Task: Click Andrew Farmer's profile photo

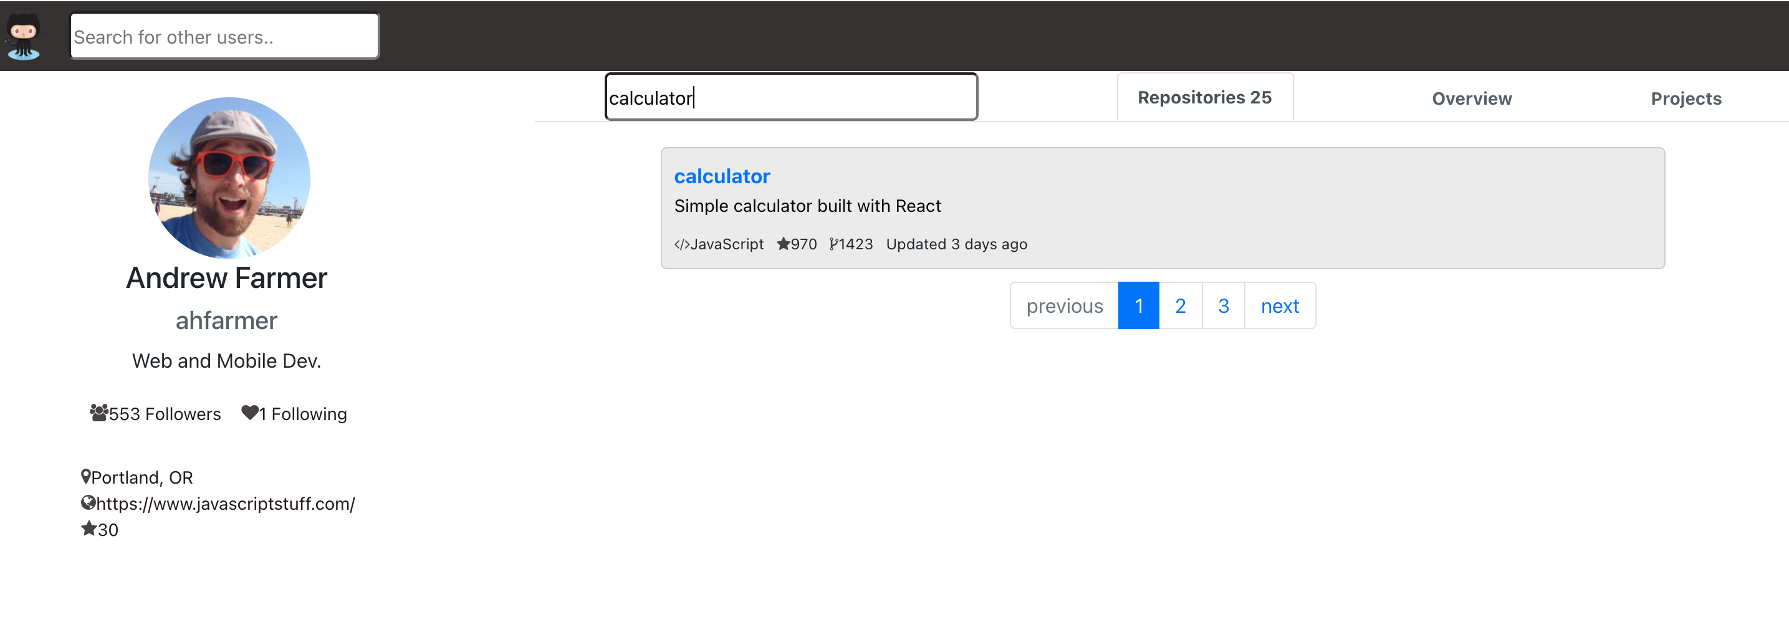Action: click(x=228, y=177)
